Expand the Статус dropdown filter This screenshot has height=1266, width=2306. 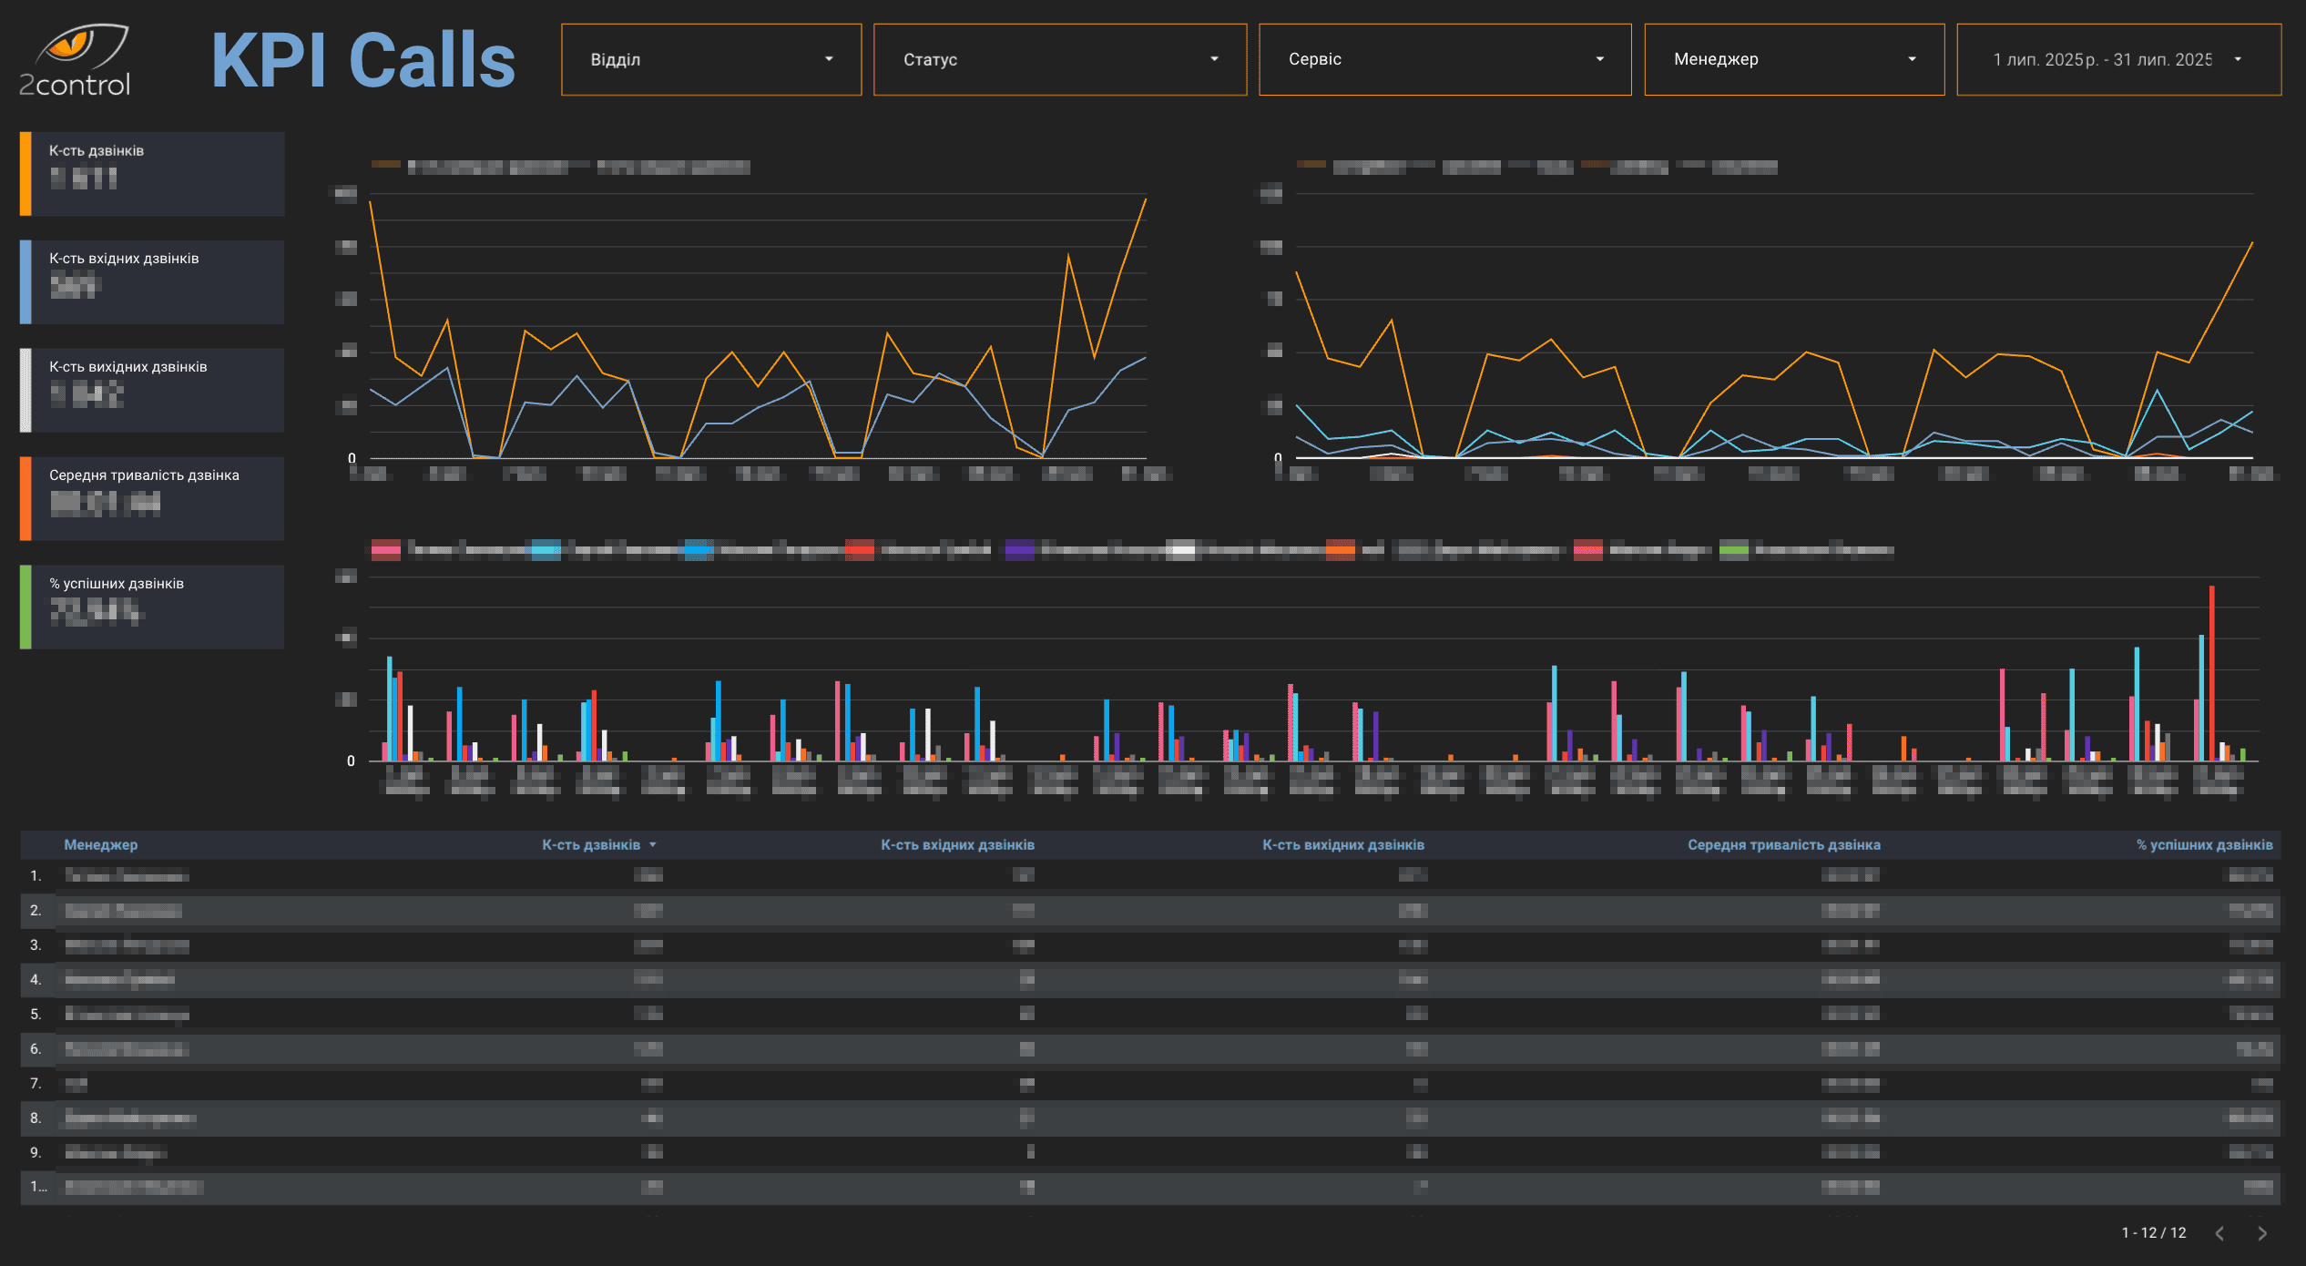pos(1059,59)
